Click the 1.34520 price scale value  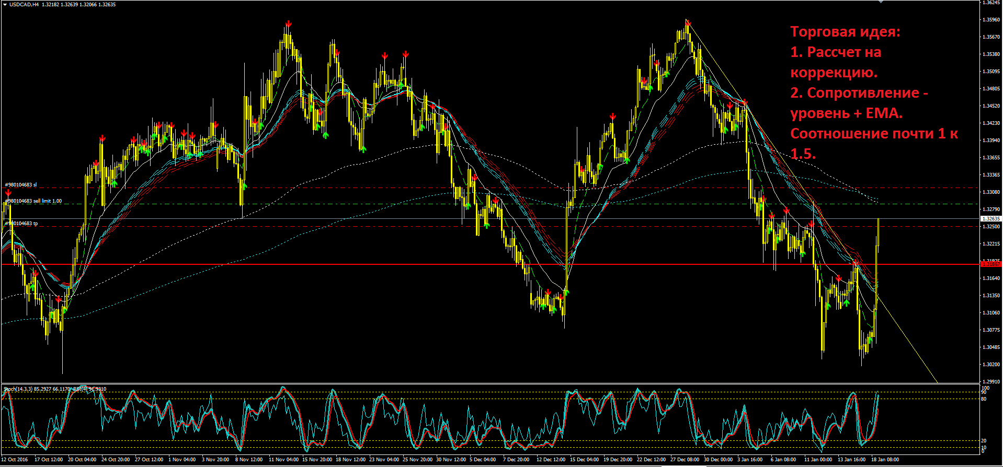pyautogui.click(x=991, y=106)
